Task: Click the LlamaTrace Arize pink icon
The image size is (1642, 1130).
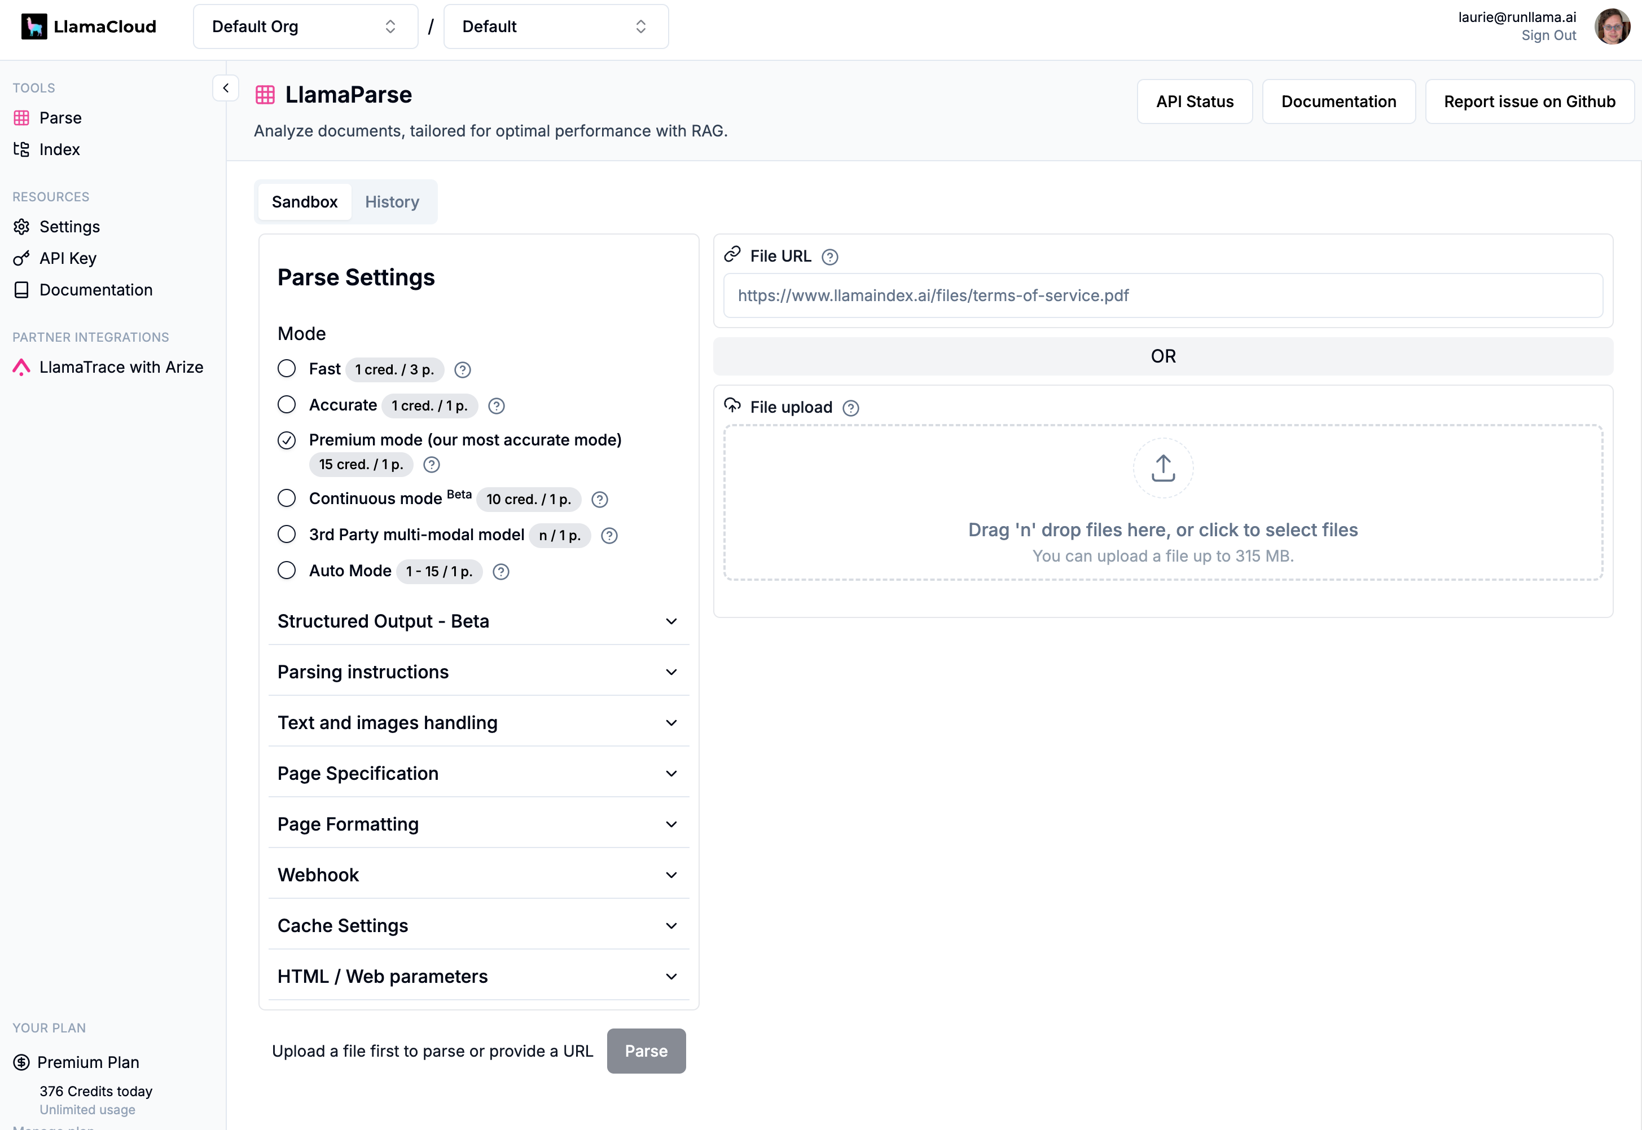Action: point(21,367)
